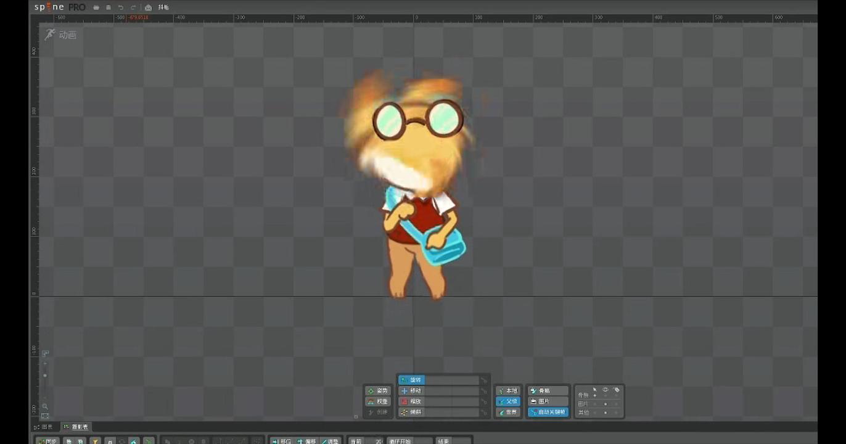The width and height of the screenshot is (846, 444).
Task: Click the lock icon in the dopesheet toolbar
Action: pos(109,442)
